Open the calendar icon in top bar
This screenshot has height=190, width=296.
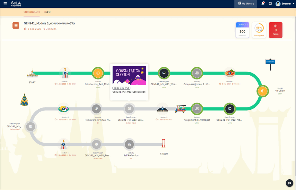270,3
